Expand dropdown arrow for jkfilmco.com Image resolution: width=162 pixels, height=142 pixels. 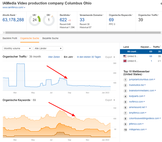tap(143, 124)
